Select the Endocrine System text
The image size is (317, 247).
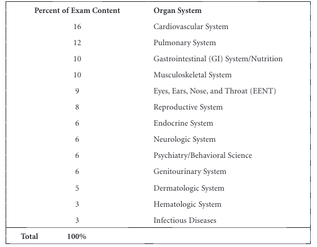(x=183, y=123)
